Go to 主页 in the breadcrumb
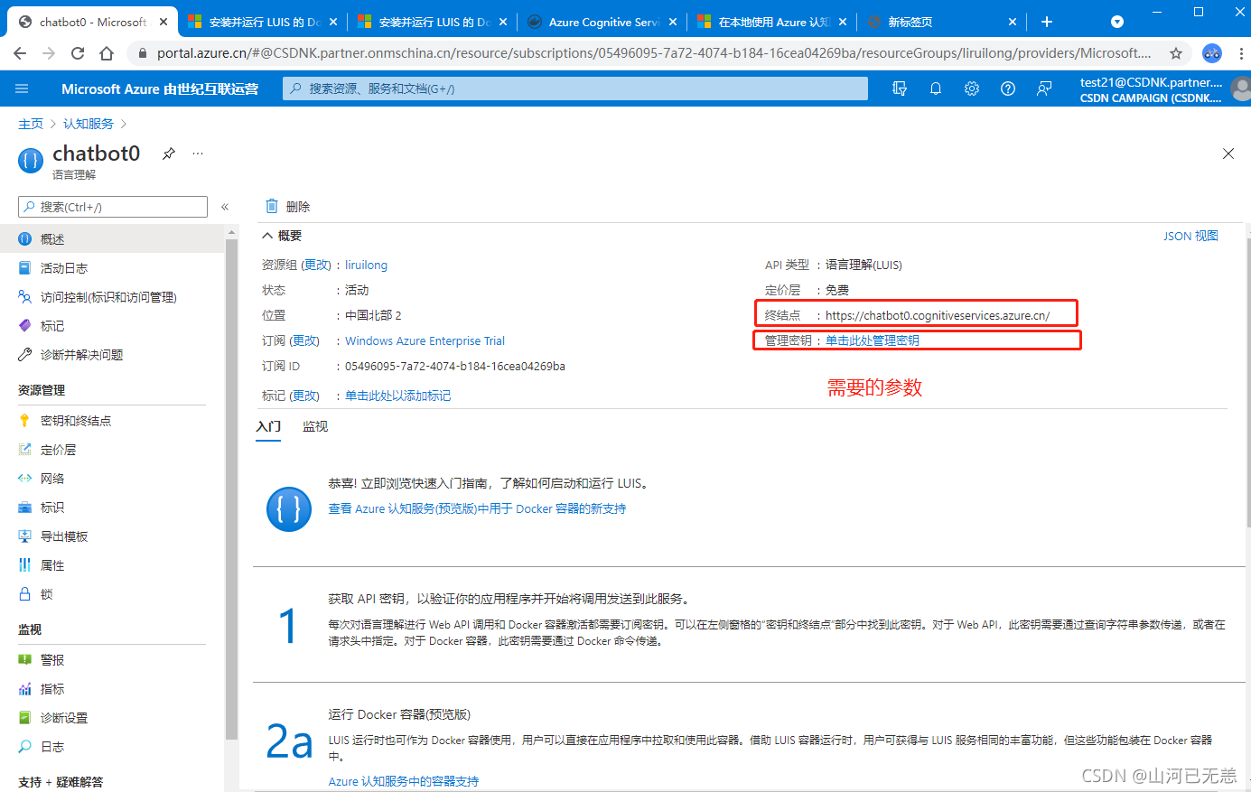Viewport: 1251px width, 792px height. (31, 124)
